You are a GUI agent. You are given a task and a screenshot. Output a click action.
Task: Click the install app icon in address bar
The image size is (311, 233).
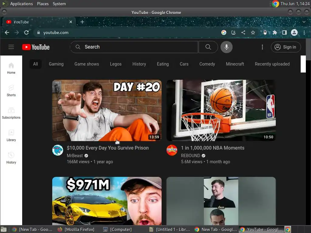click(234, 32)
